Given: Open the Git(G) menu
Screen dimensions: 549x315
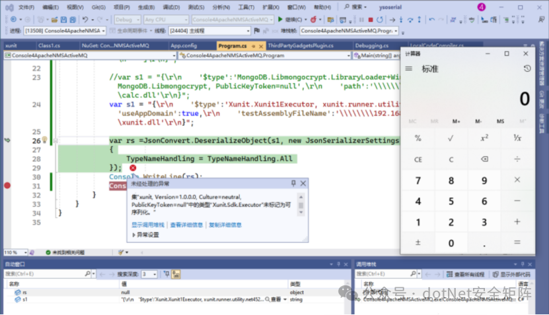Looking at the screenshot, I should (x=98, y=7).
